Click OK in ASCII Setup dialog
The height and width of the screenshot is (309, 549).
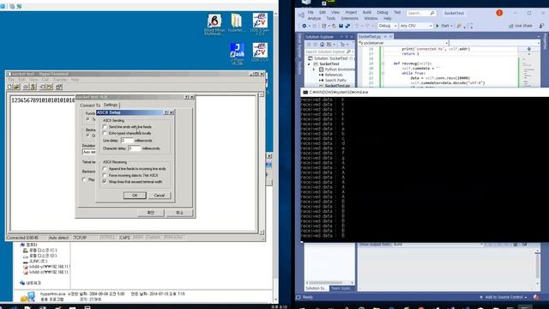click(x=135, y=196)
